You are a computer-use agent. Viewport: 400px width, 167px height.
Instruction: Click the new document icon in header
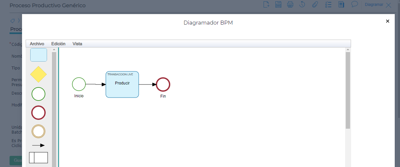tap(267, 5)
